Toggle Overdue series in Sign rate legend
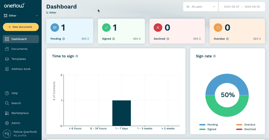The height and width of the screenshot is (140, 269). [246, 125]
